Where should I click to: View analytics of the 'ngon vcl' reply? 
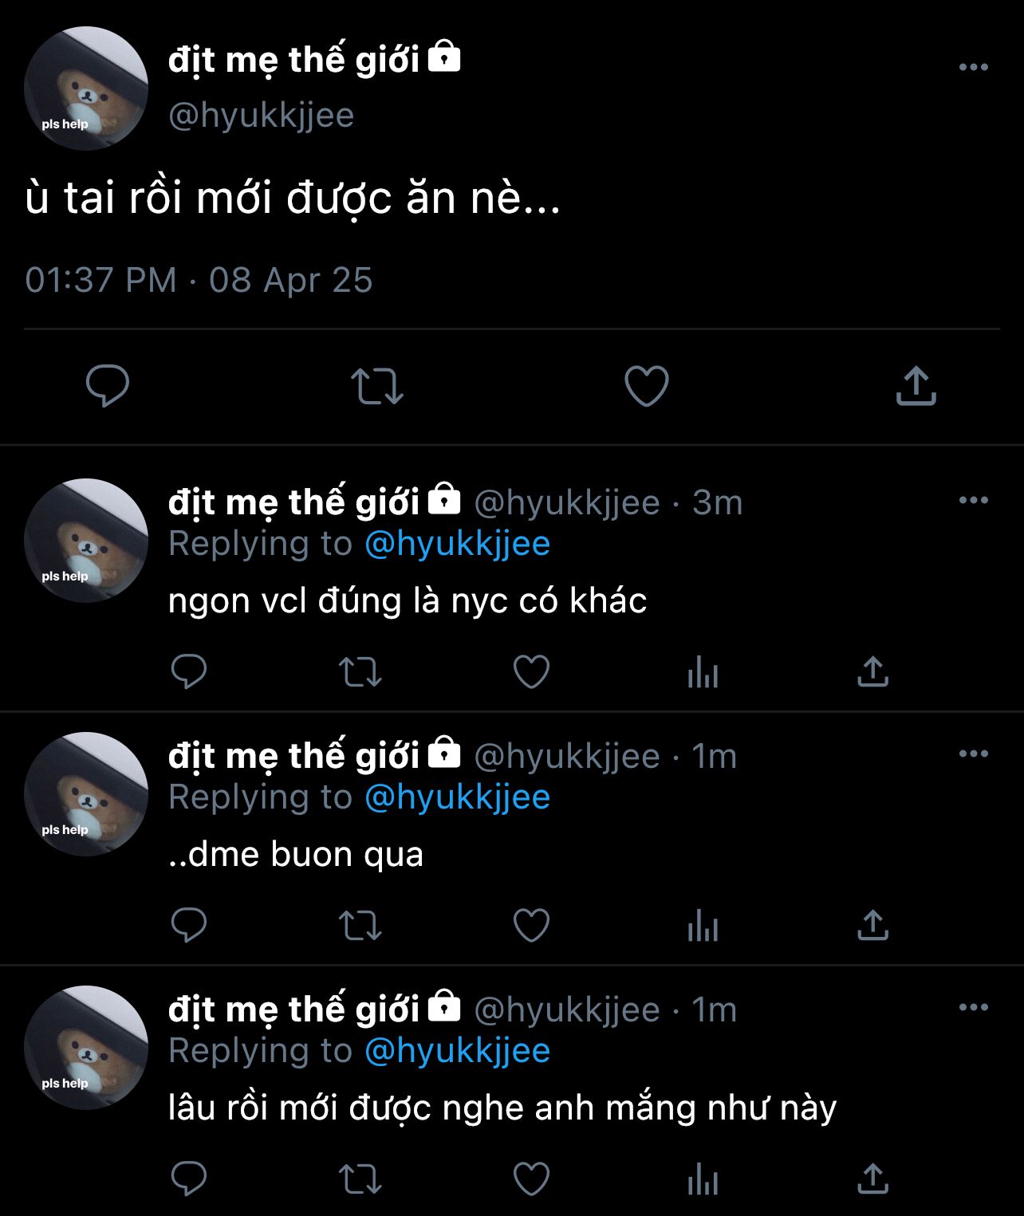click(x=703, y=673)
